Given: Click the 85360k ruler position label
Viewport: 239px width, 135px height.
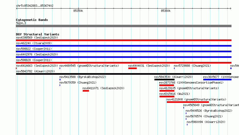Looking at the screenshot, I should 166,11.
